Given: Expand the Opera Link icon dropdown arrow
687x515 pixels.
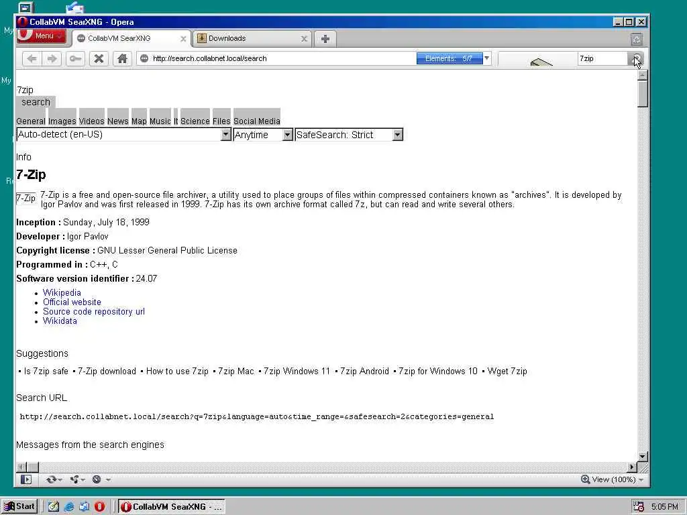Looking at the screenshot, I should click(60, 480).
